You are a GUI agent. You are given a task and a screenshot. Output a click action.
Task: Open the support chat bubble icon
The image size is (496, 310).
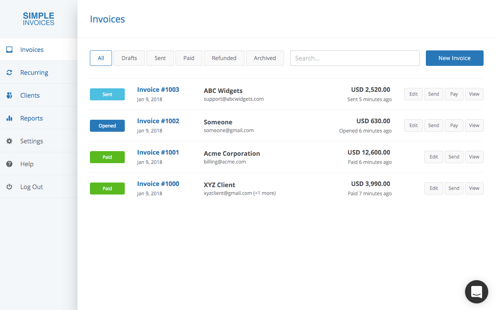point(476,292)
